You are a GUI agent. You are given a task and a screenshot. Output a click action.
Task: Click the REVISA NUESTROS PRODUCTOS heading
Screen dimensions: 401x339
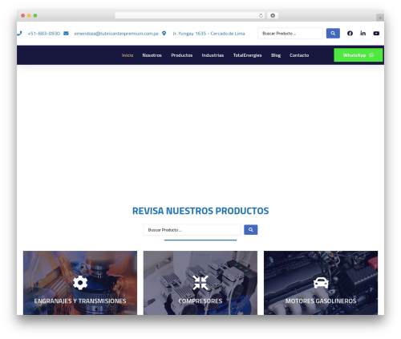pos(200,211)
